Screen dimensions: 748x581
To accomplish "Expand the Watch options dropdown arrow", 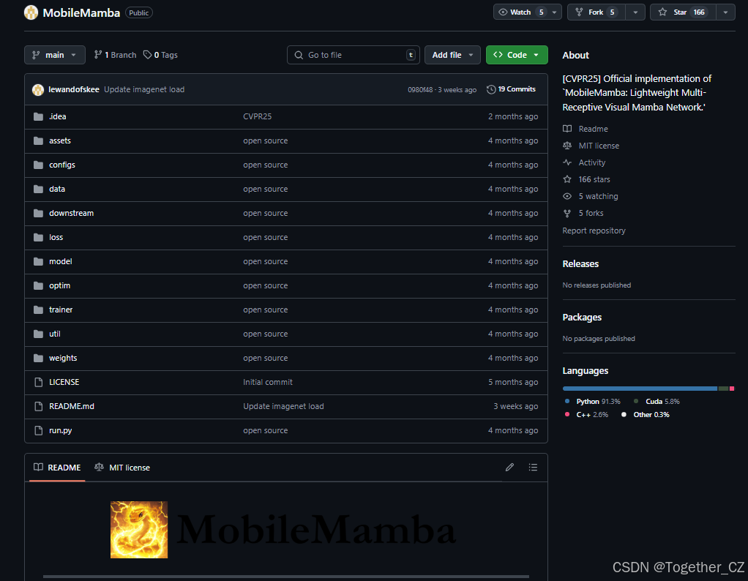I will [x=554, y=12].
